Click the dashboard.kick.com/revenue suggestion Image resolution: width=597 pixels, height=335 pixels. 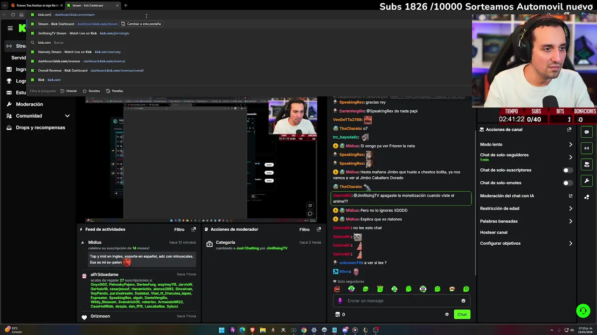pyautogui.click(x=250, y=61)
